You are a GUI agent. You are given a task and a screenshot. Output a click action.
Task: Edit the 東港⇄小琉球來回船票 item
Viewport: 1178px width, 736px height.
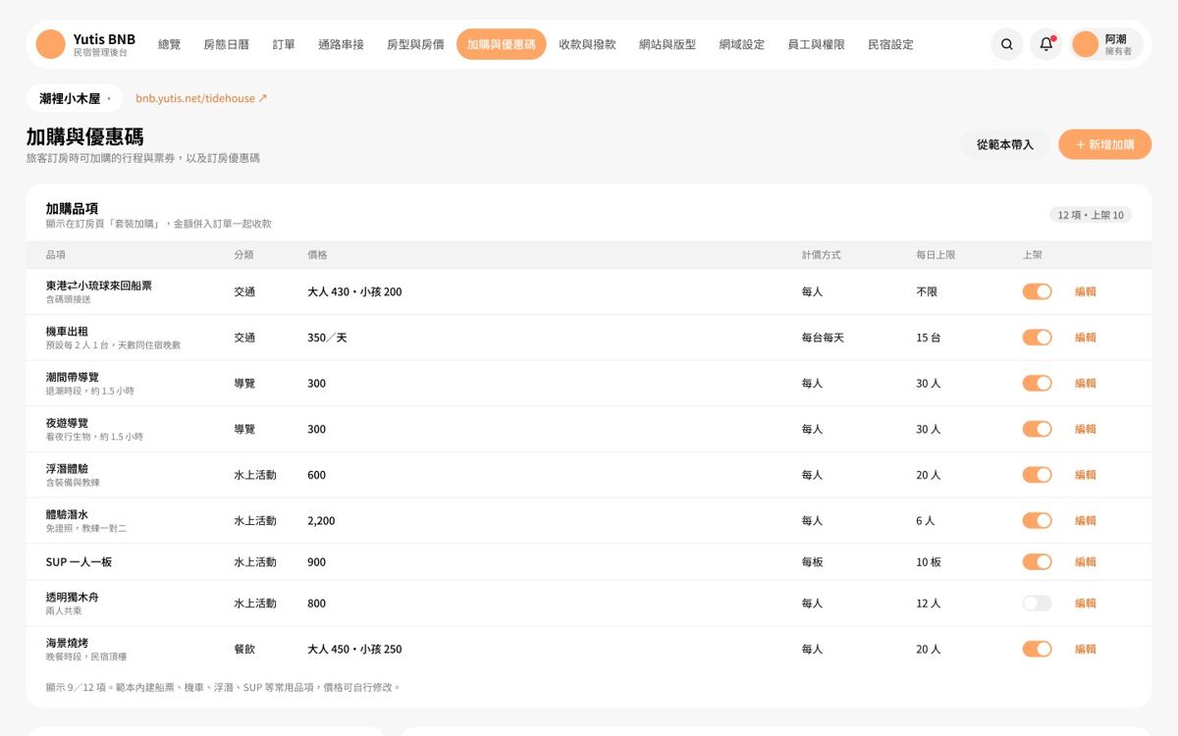point(1085,291)
